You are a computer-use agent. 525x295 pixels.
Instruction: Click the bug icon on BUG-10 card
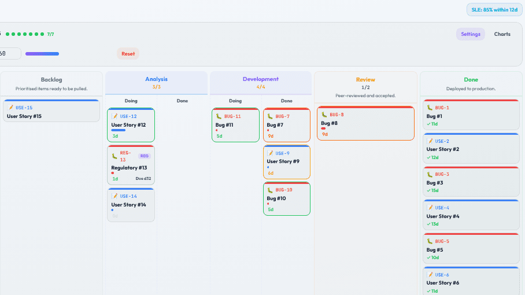click(x=270, y=190)
